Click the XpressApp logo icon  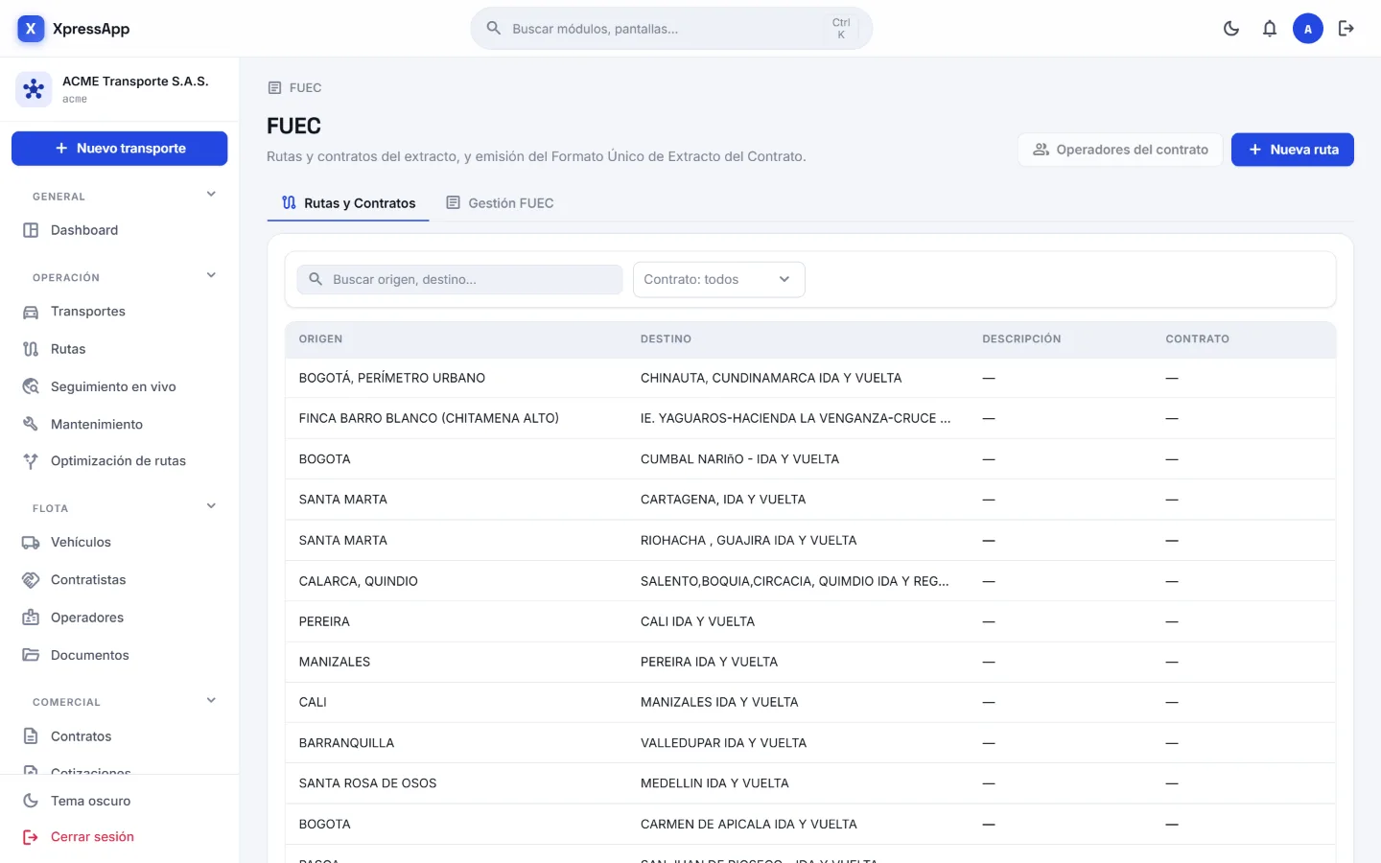coord(31,29)
